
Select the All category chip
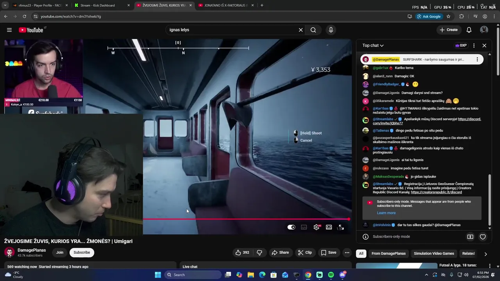click(x=361, y=254)
